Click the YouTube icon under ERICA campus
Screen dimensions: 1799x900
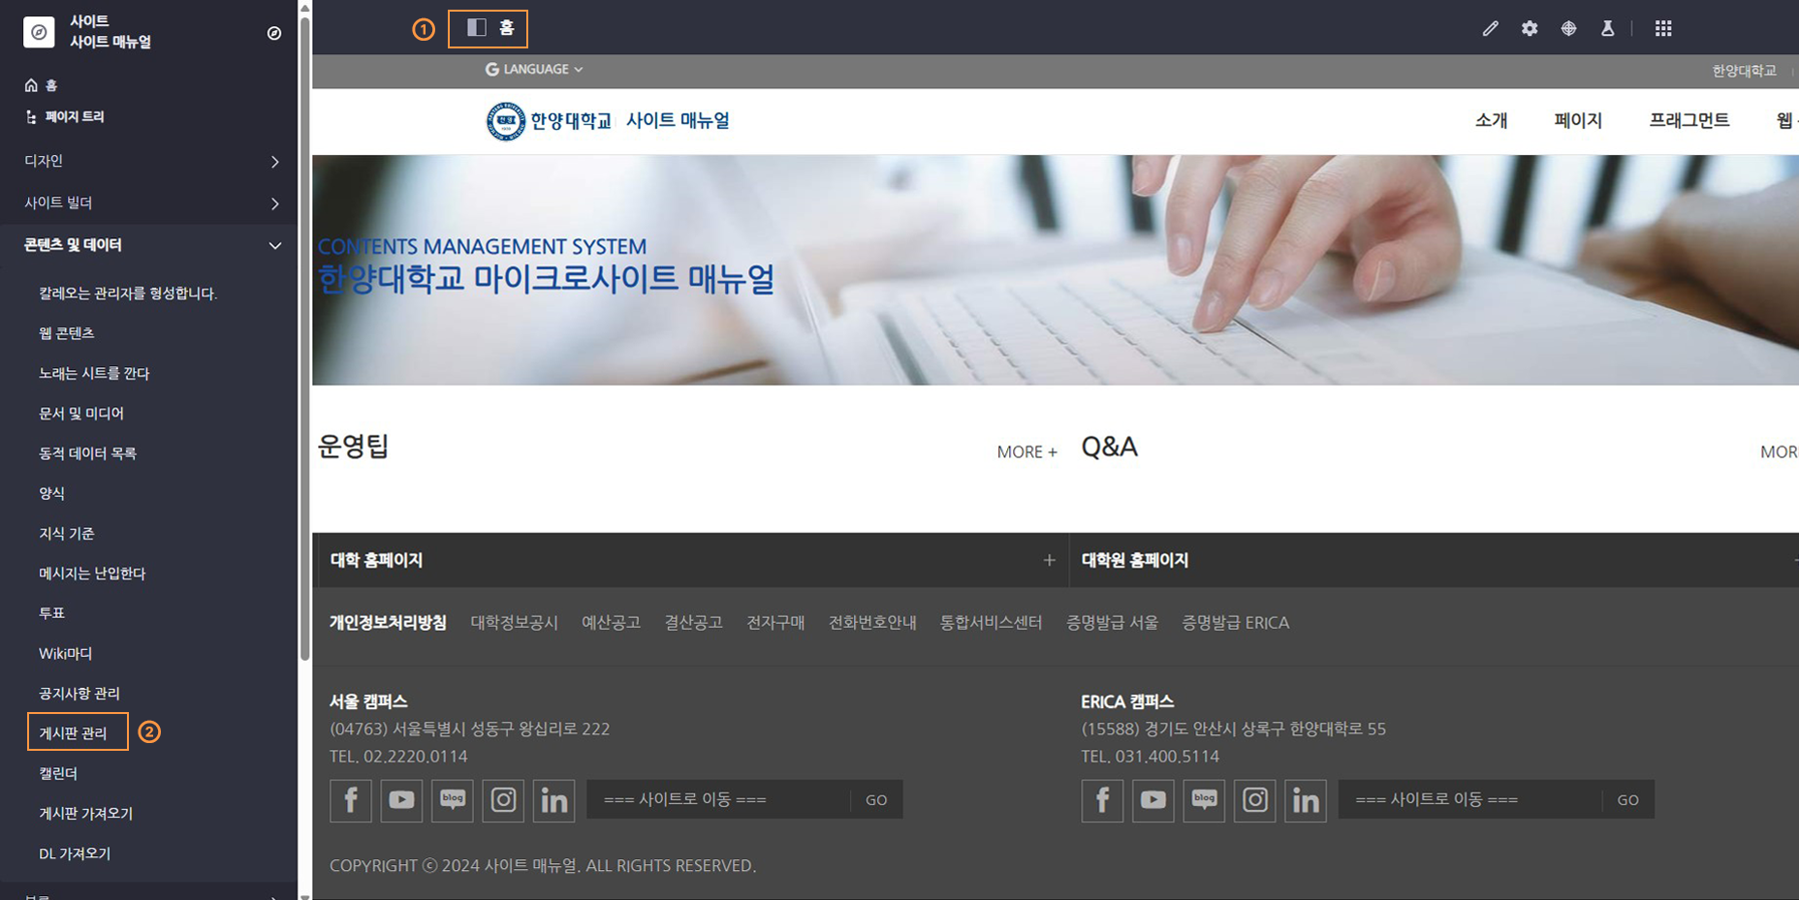tap(1153, 800)
